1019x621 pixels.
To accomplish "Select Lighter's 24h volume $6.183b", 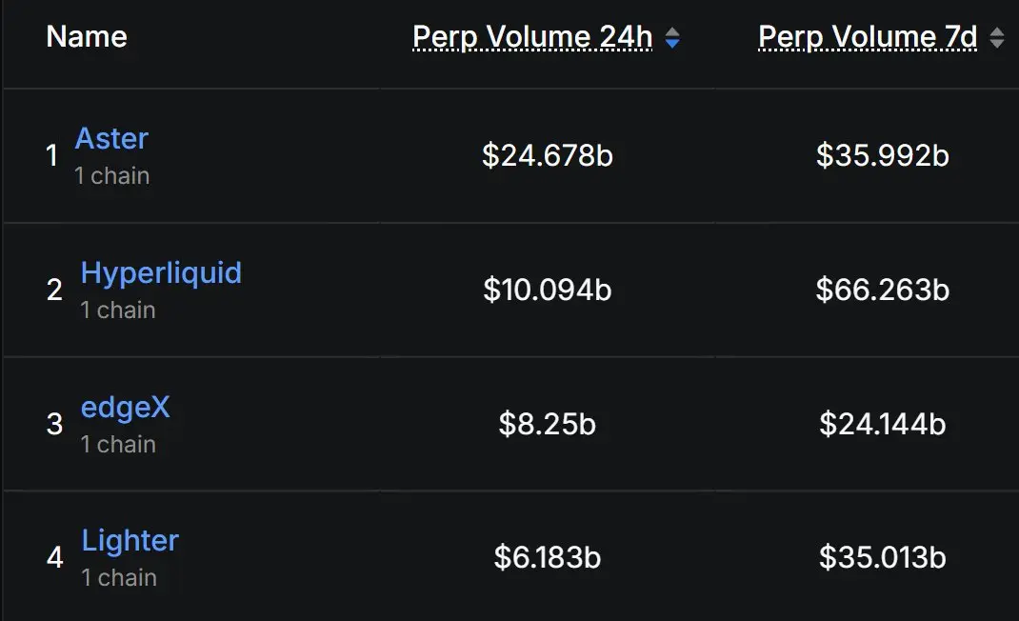I will (x=548, y=557).
